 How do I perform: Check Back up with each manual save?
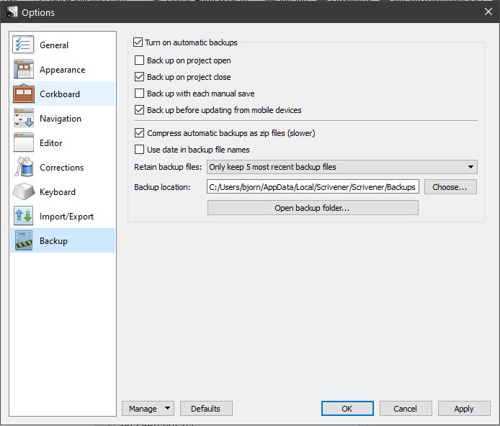[x=139, y=94]
